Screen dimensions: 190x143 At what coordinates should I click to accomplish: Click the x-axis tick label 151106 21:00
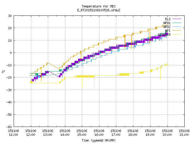pyautogui.click(x=184, y=133)
